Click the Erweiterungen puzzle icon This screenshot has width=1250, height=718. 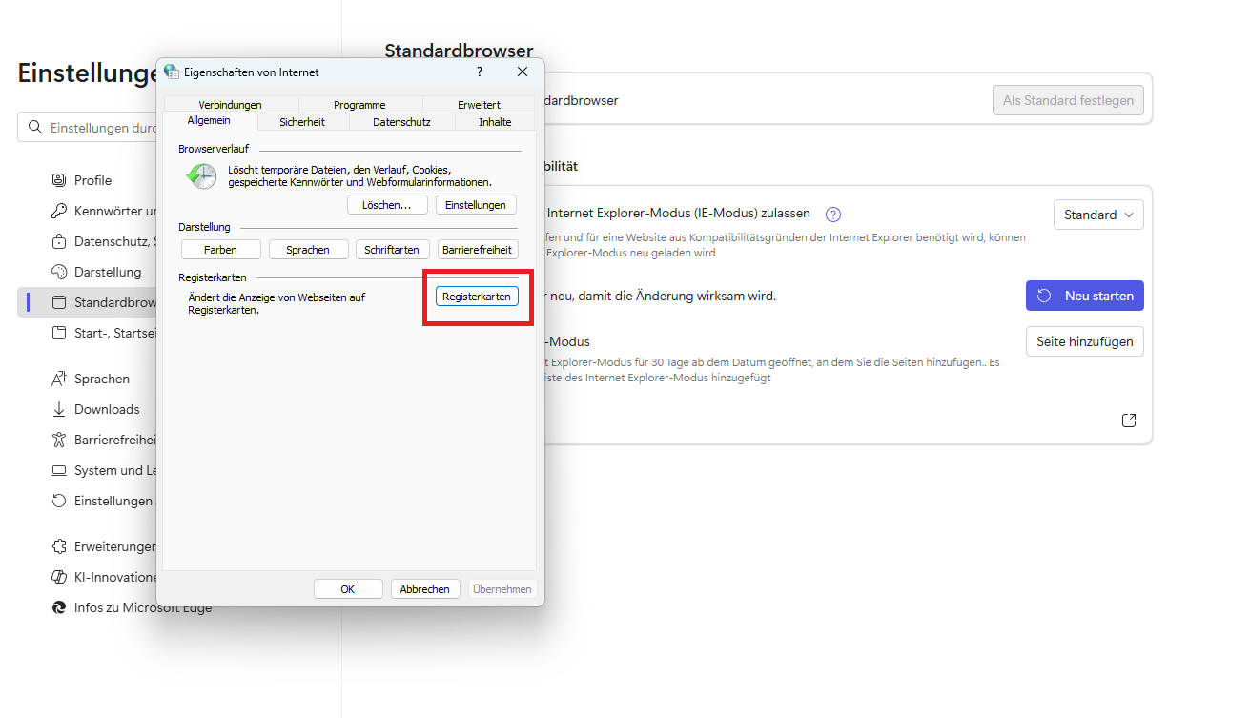tap(58, 546)
